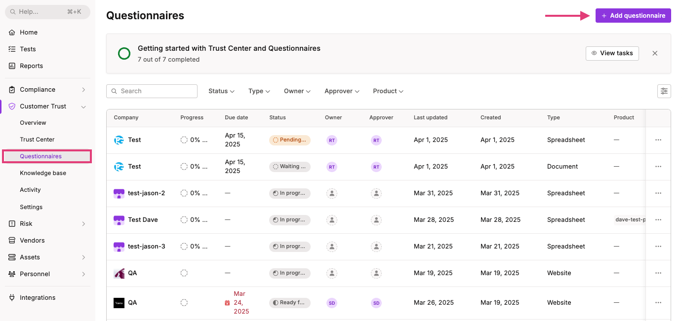The width and height of the screenshot is (682, 321).
Task: Click the Help search box
Action: (47, 12)
